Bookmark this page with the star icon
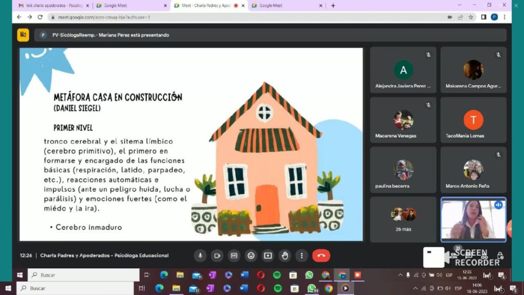Viewport: 524px width, 295px height. [471, 17]
